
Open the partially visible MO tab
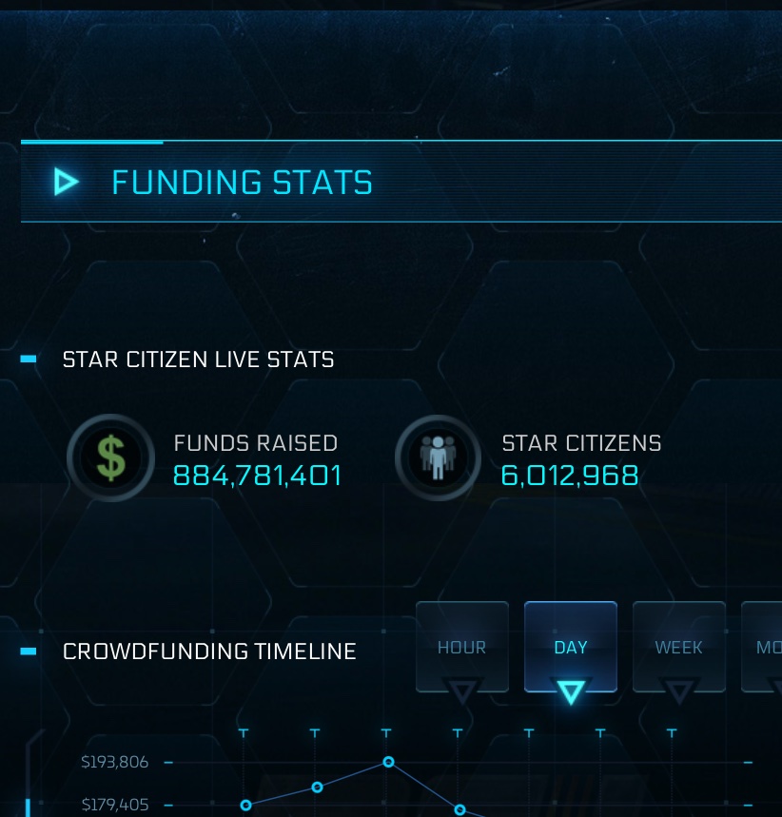click(x=765, y=648)
